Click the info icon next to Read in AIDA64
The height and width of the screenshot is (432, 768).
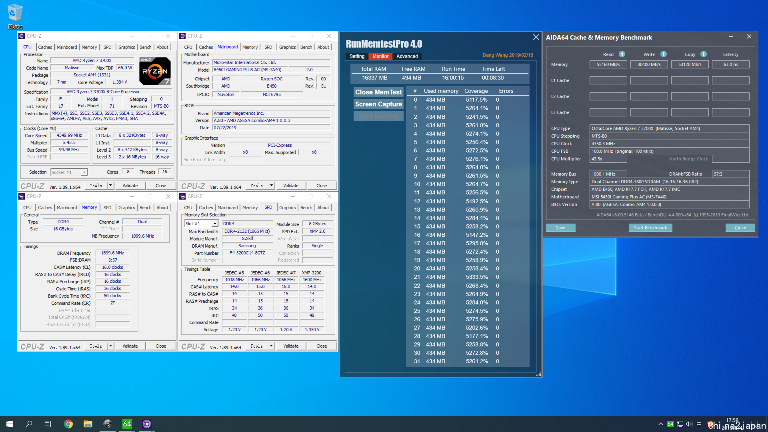click(x=622, y=54)
